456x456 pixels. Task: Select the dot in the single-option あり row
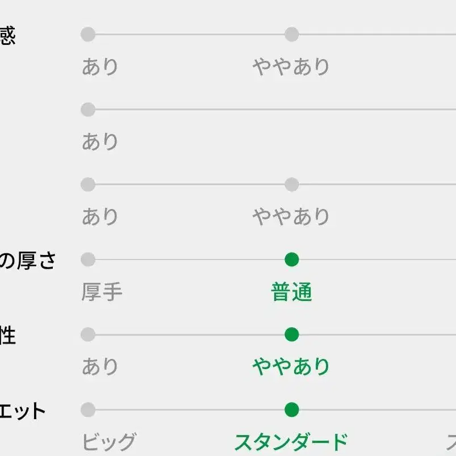coord(88,110)
